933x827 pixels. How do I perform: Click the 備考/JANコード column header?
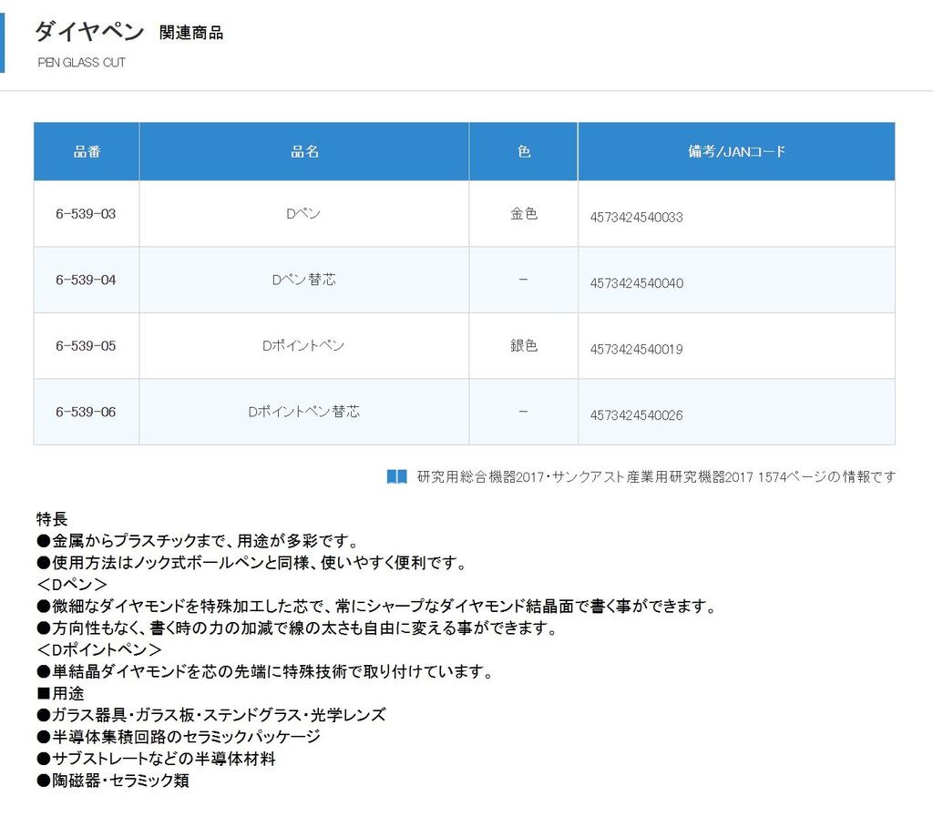click(x=736, y=151)
